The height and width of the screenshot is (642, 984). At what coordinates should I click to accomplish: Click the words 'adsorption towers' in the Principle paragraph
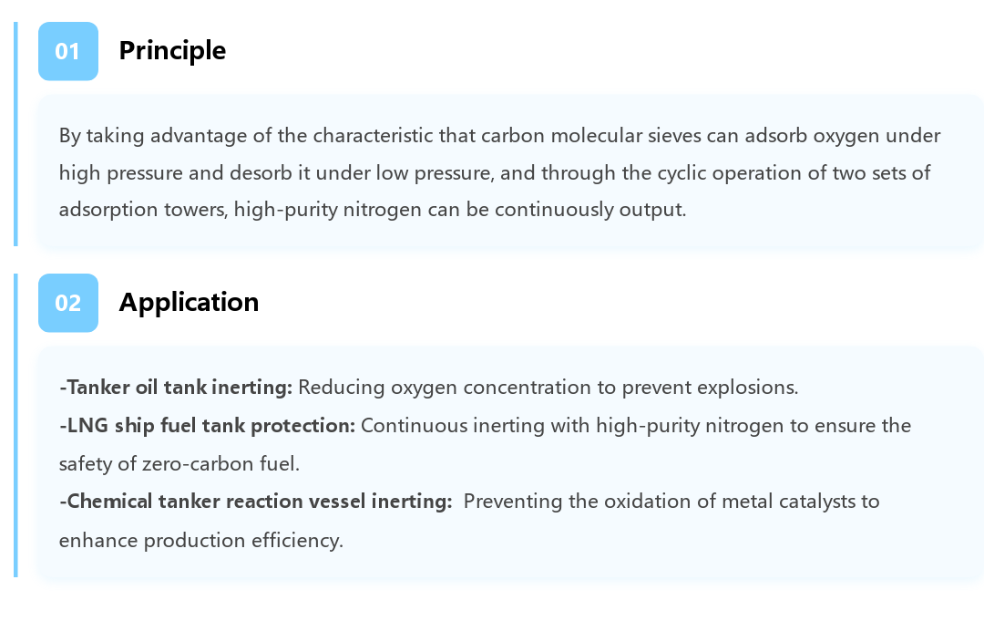coord(142,209)
